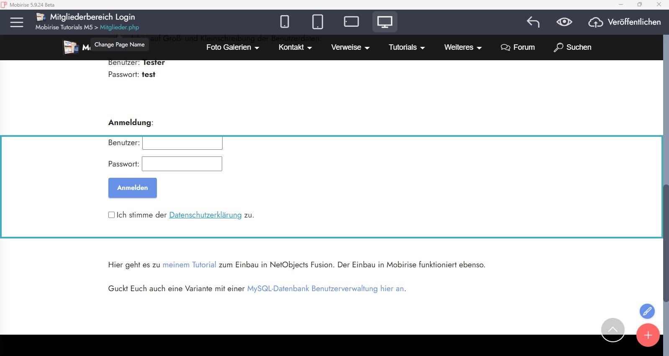Click the scroll-to-top arrow circle
Image resolution: width=669 pixels, height=356 pixels.
[613, 330]
